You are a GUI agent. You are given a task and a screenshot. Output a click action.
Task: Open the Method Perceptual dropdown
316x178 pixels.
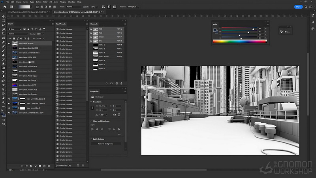(133, 7)
